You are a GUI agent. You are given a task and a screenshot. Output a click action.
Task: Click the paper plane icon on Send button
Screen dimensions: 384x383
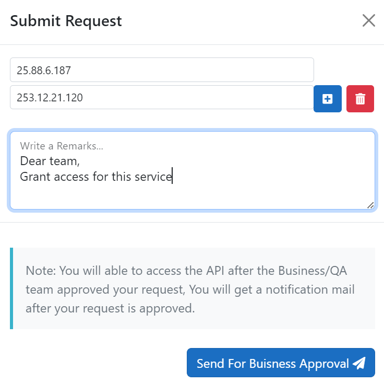tap(359, 363)
